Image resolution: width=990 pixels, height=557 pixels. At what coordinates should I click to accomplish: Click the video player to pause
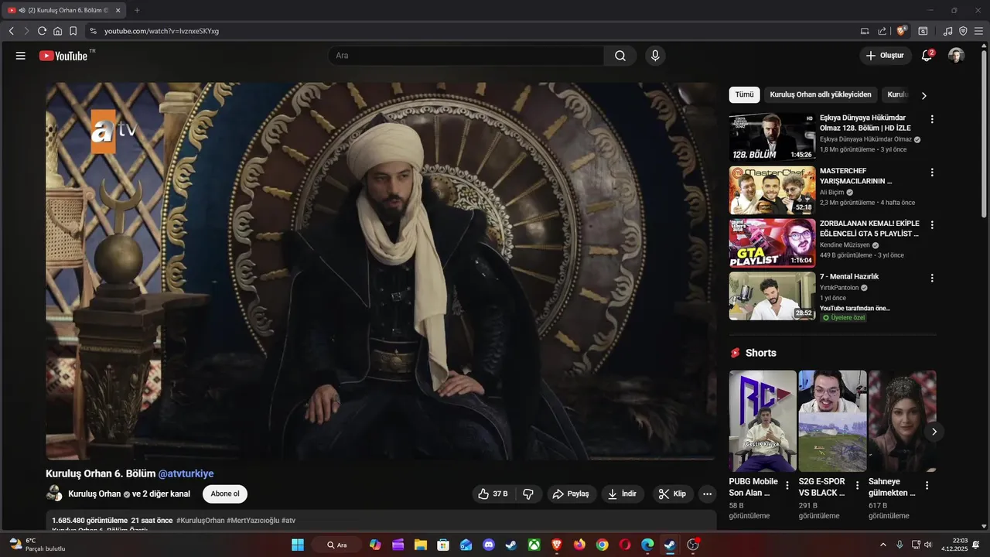tap(381, 271)
